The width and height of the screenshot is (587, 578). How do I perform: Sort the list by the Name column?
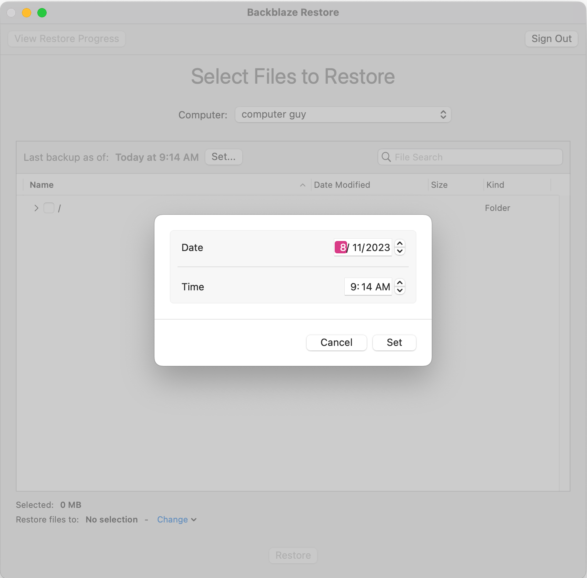[42, 185]
